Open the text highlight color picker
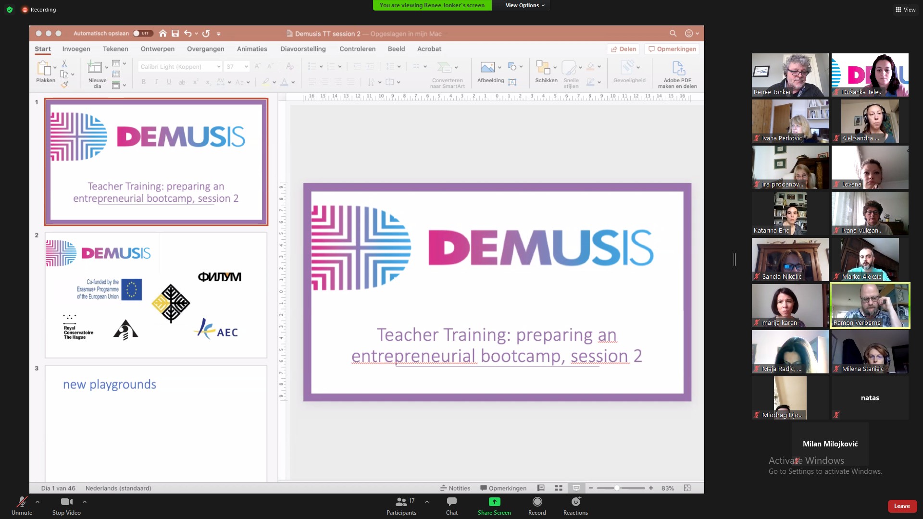This screenshot has width=923, height=519. coord(274,82)
